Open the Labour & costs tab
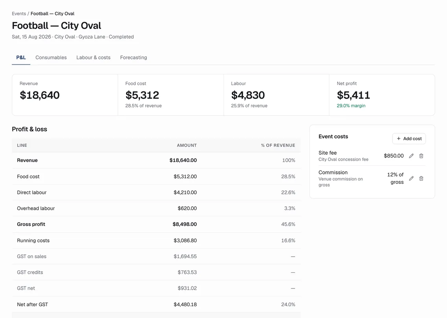The height and width of the screenshot is (318, 447). coord(93,57)
